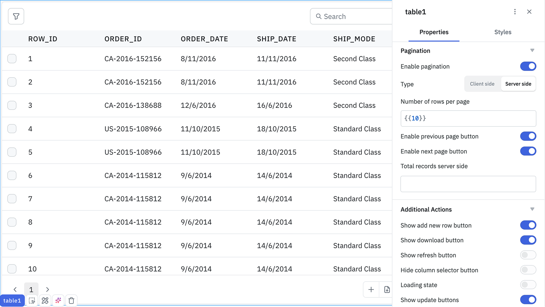
Task: Toggle Show add new row button
Action: pyautogui.click(x=528, y=225)
